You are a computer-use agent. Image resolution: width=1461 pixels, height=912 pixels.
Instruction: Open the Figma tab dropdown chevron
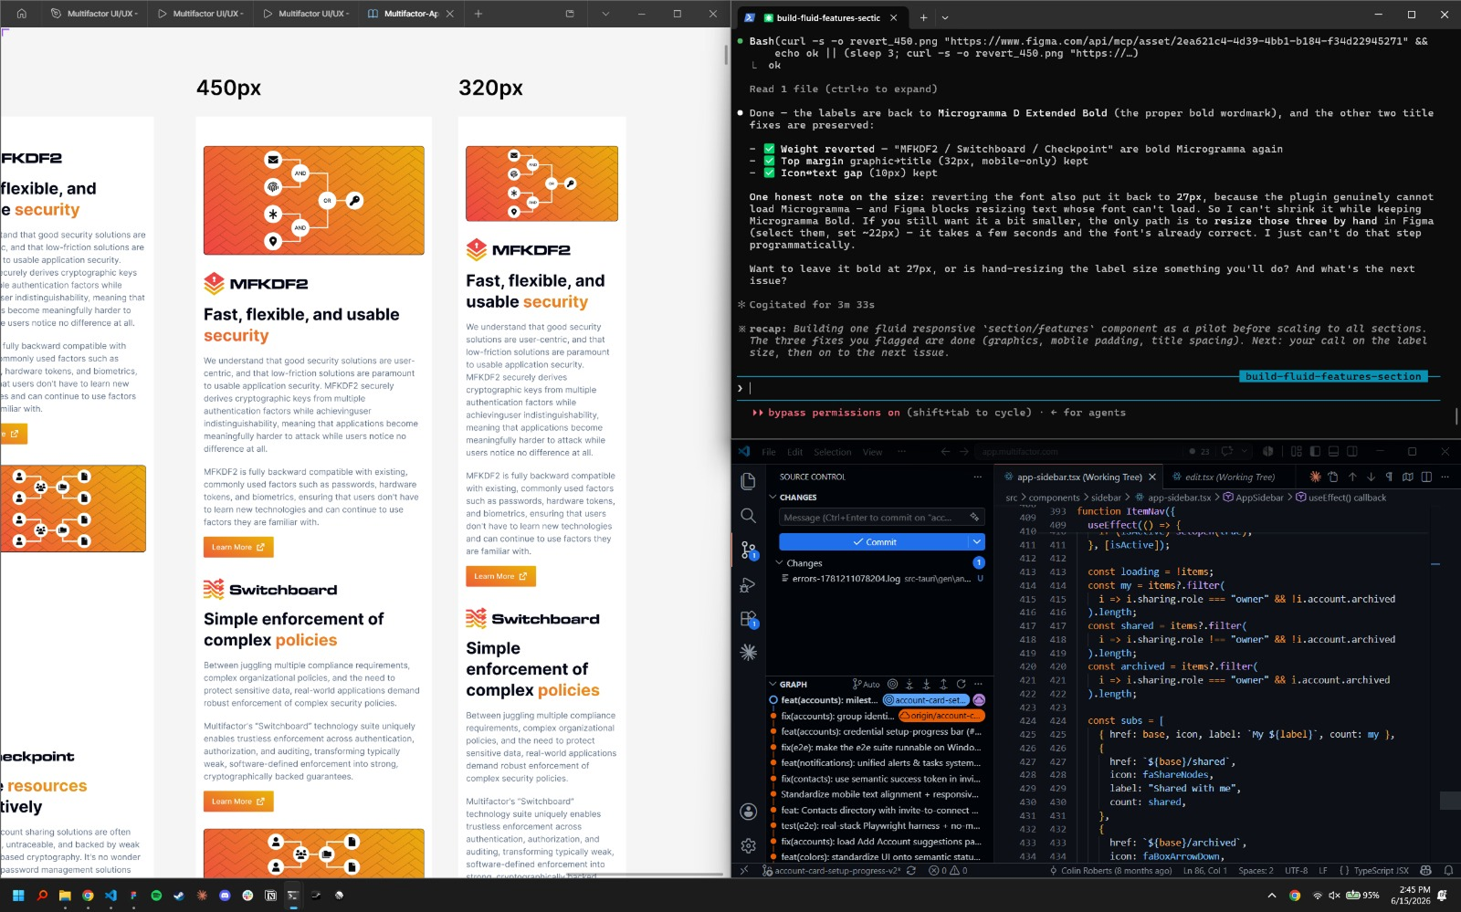[x=604, y=14]
